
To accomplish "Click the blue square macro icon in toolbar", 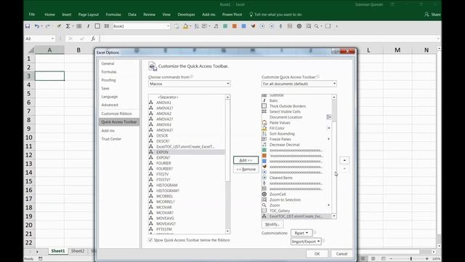I will [x=244, y=26].
